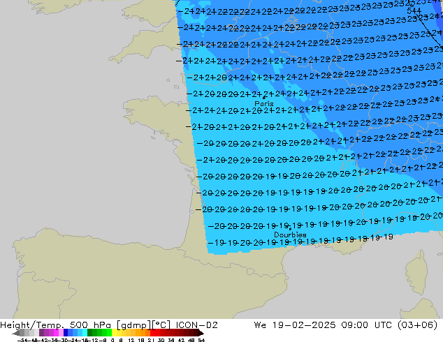Select the dark green legend swatch
443x342 pixels.
(89, 333)
